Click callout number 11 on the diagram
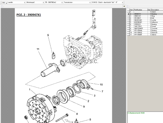Image resolution: width=163 pixels, height=123 pixels. (x=38, y=49)
